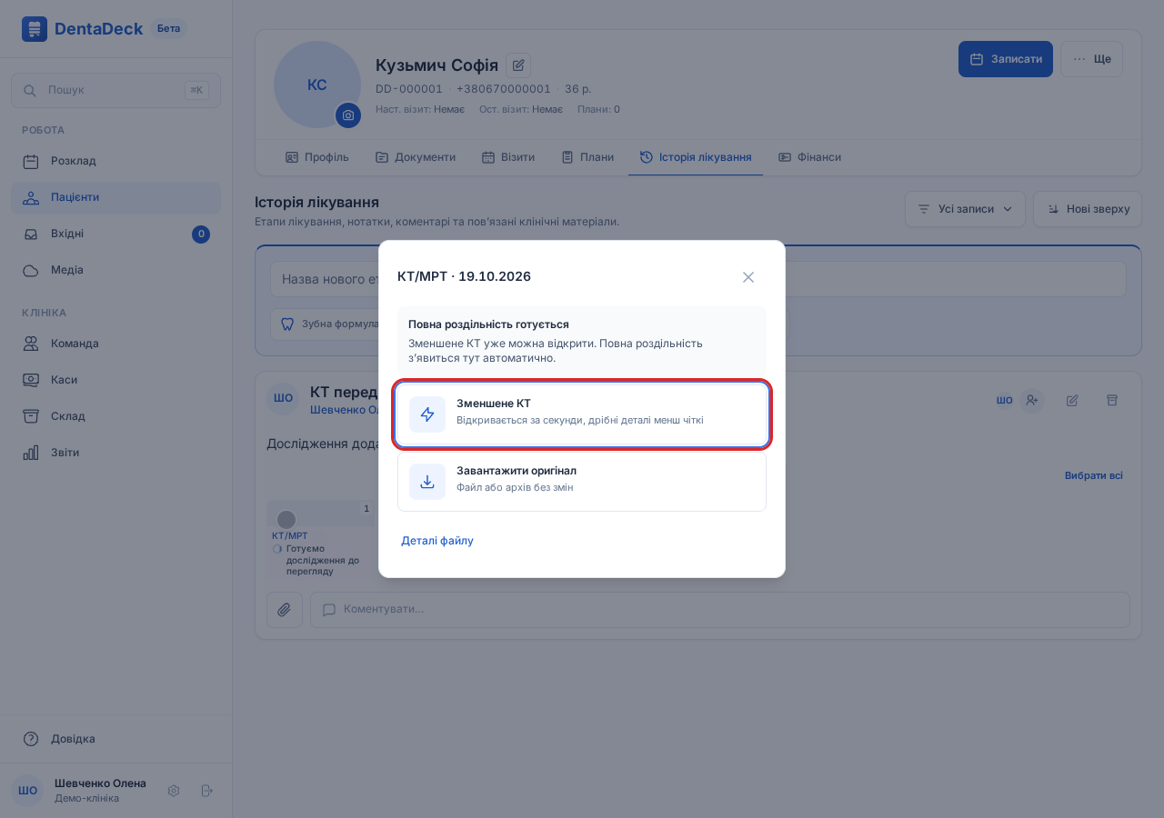This screenshot has width=1164, height=818.
Task: Open settings gear next to Шевченко Олена
Action: [x=174, y=791]
